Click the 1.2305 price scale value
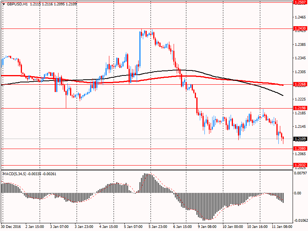Viewport: 308px width, 231px height. click(x=300, y=72)
